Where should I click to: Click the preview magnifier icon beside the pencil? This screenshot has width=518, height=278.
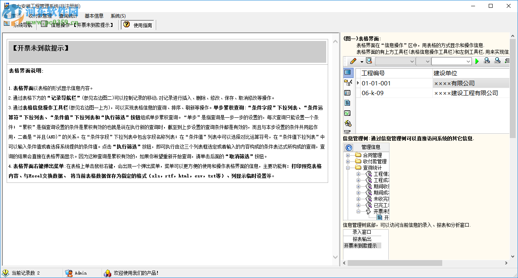(369, 60)
